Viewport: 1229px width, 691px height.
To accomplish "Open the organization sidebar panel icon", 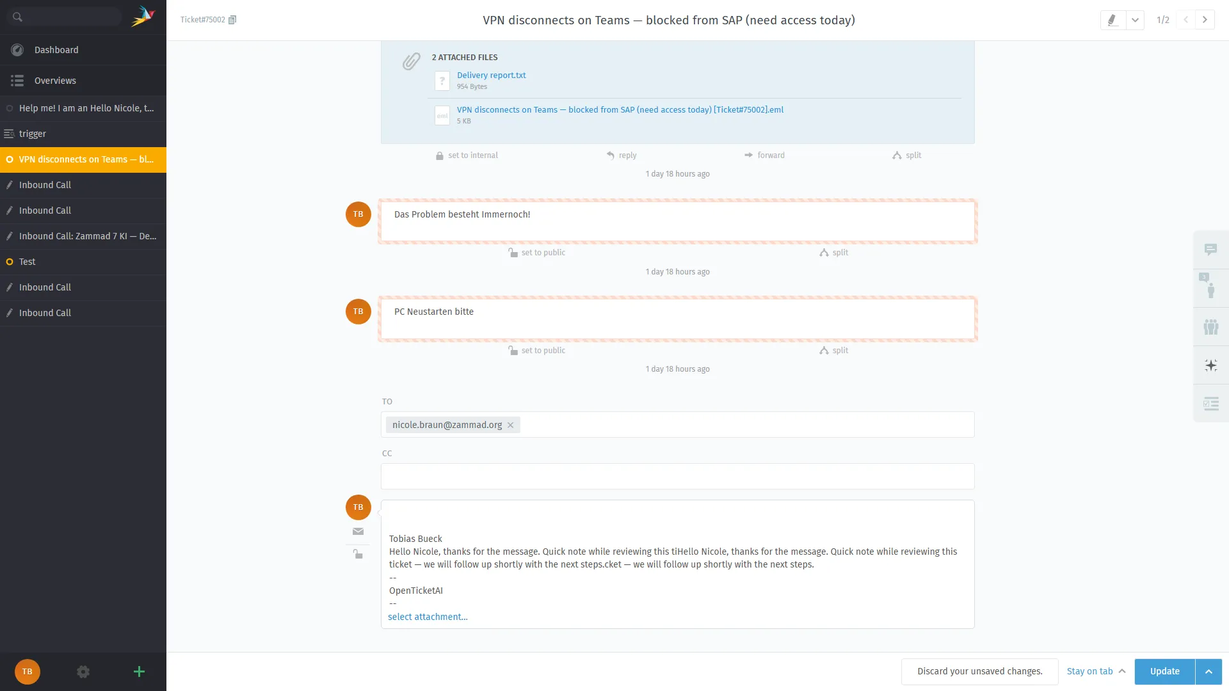I will coord(1210,327).
